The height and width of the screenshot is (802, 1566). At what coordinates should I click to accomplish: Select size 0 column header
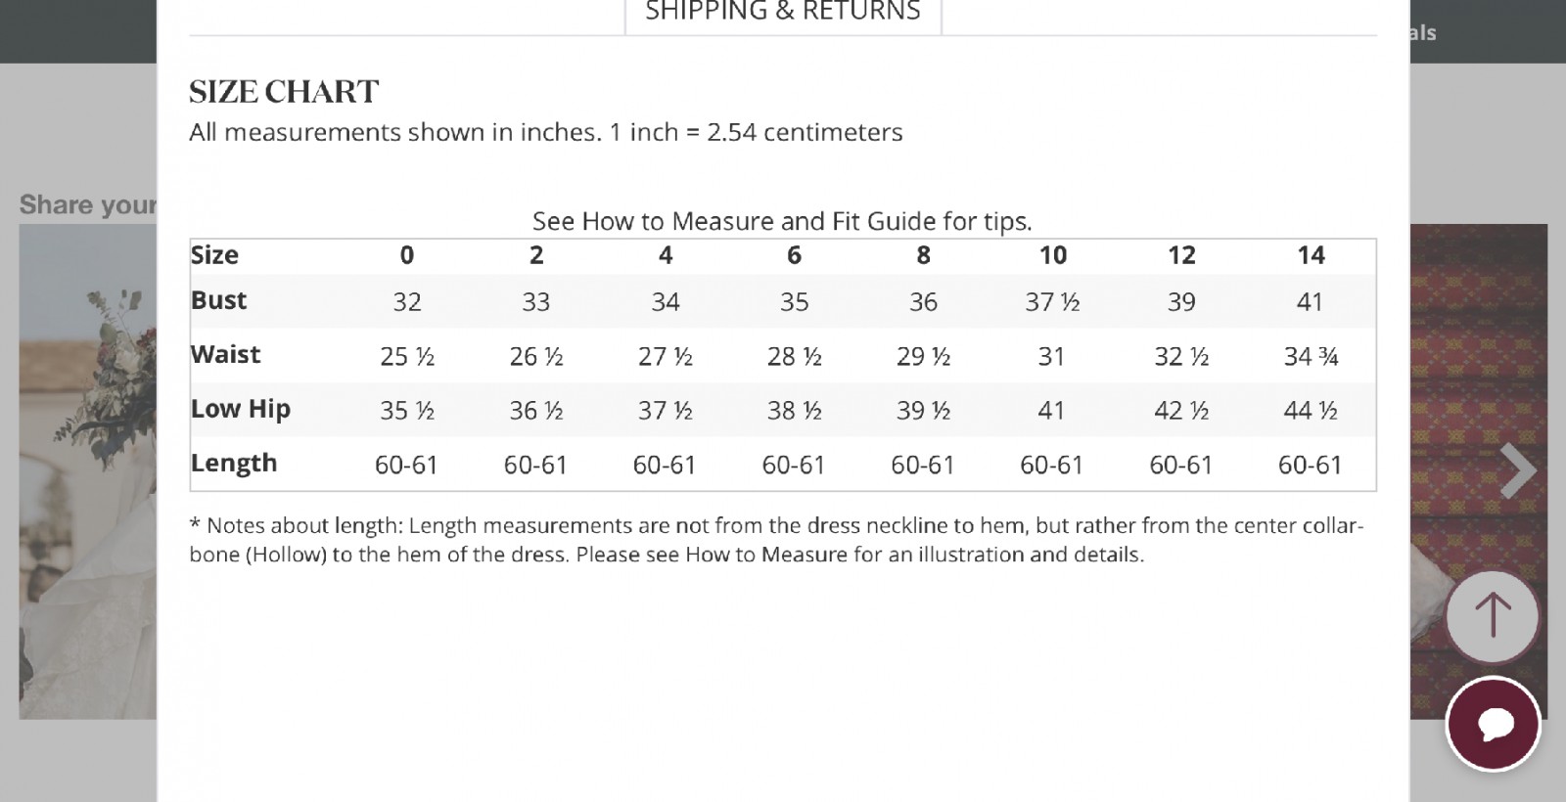[407, 255]
